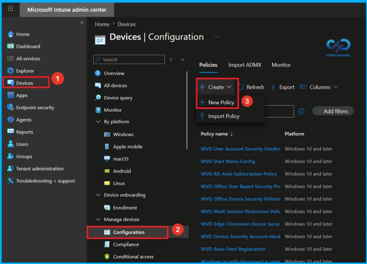Open Enrollment under Device onboarding
This screenshot has width=367, height=264.
click(125, 208)
